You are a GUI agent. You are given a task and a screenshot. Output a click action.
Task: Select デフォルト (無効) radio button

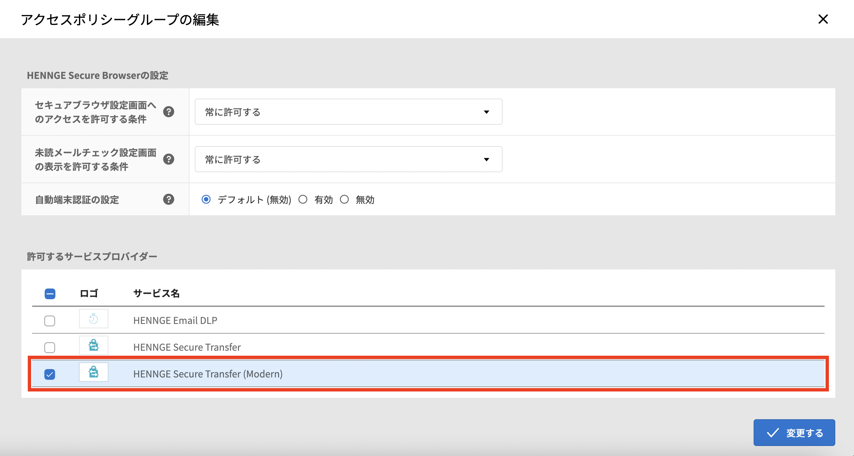tap(206, 199)
